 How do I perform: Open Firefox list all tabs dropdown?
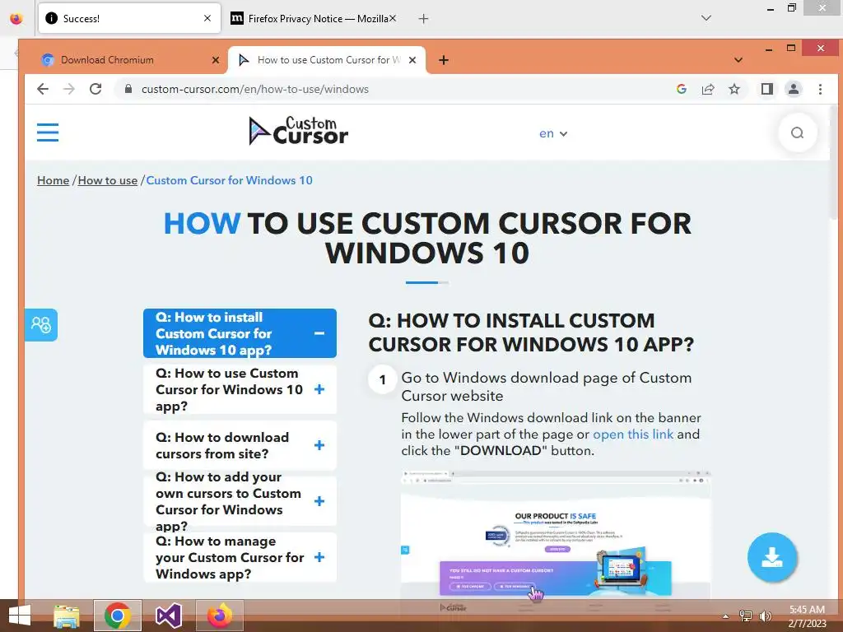[706, 18]
